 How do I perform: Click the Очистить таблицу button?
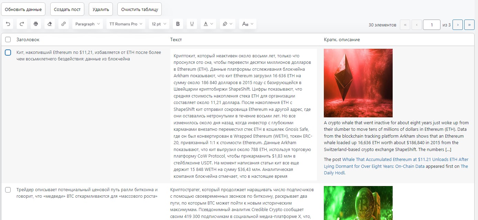tap(139, 9)
